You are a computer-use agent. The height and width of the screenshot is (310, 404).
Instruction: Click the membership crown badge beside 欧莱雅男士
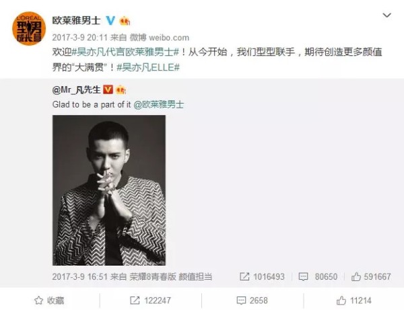pos(125,21)
